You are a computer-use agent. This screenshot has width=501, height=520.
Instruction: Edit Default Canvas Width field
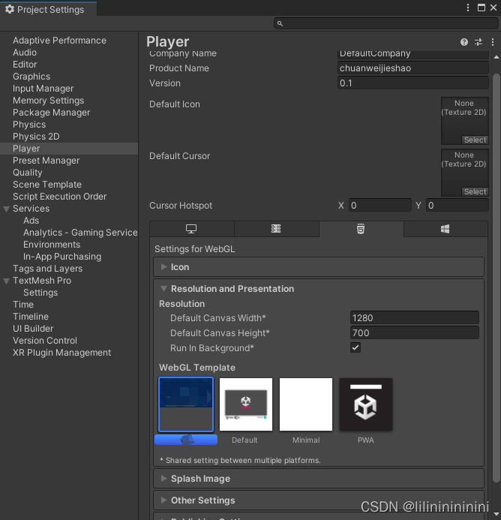[415, 317]
